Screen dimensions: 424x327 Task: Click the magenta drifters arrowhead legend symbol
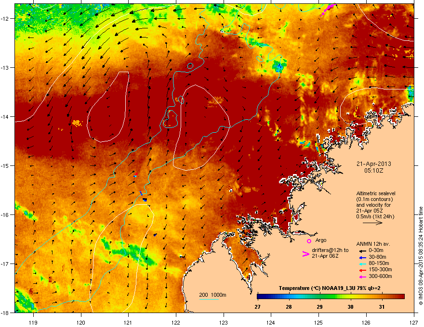click(x=305, y=253)
